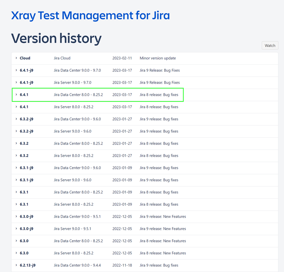
Task: Click 'Jira Server 8.0.0 - 8.25.2' in 6.4.1 row
Action: tap(73, 107)
